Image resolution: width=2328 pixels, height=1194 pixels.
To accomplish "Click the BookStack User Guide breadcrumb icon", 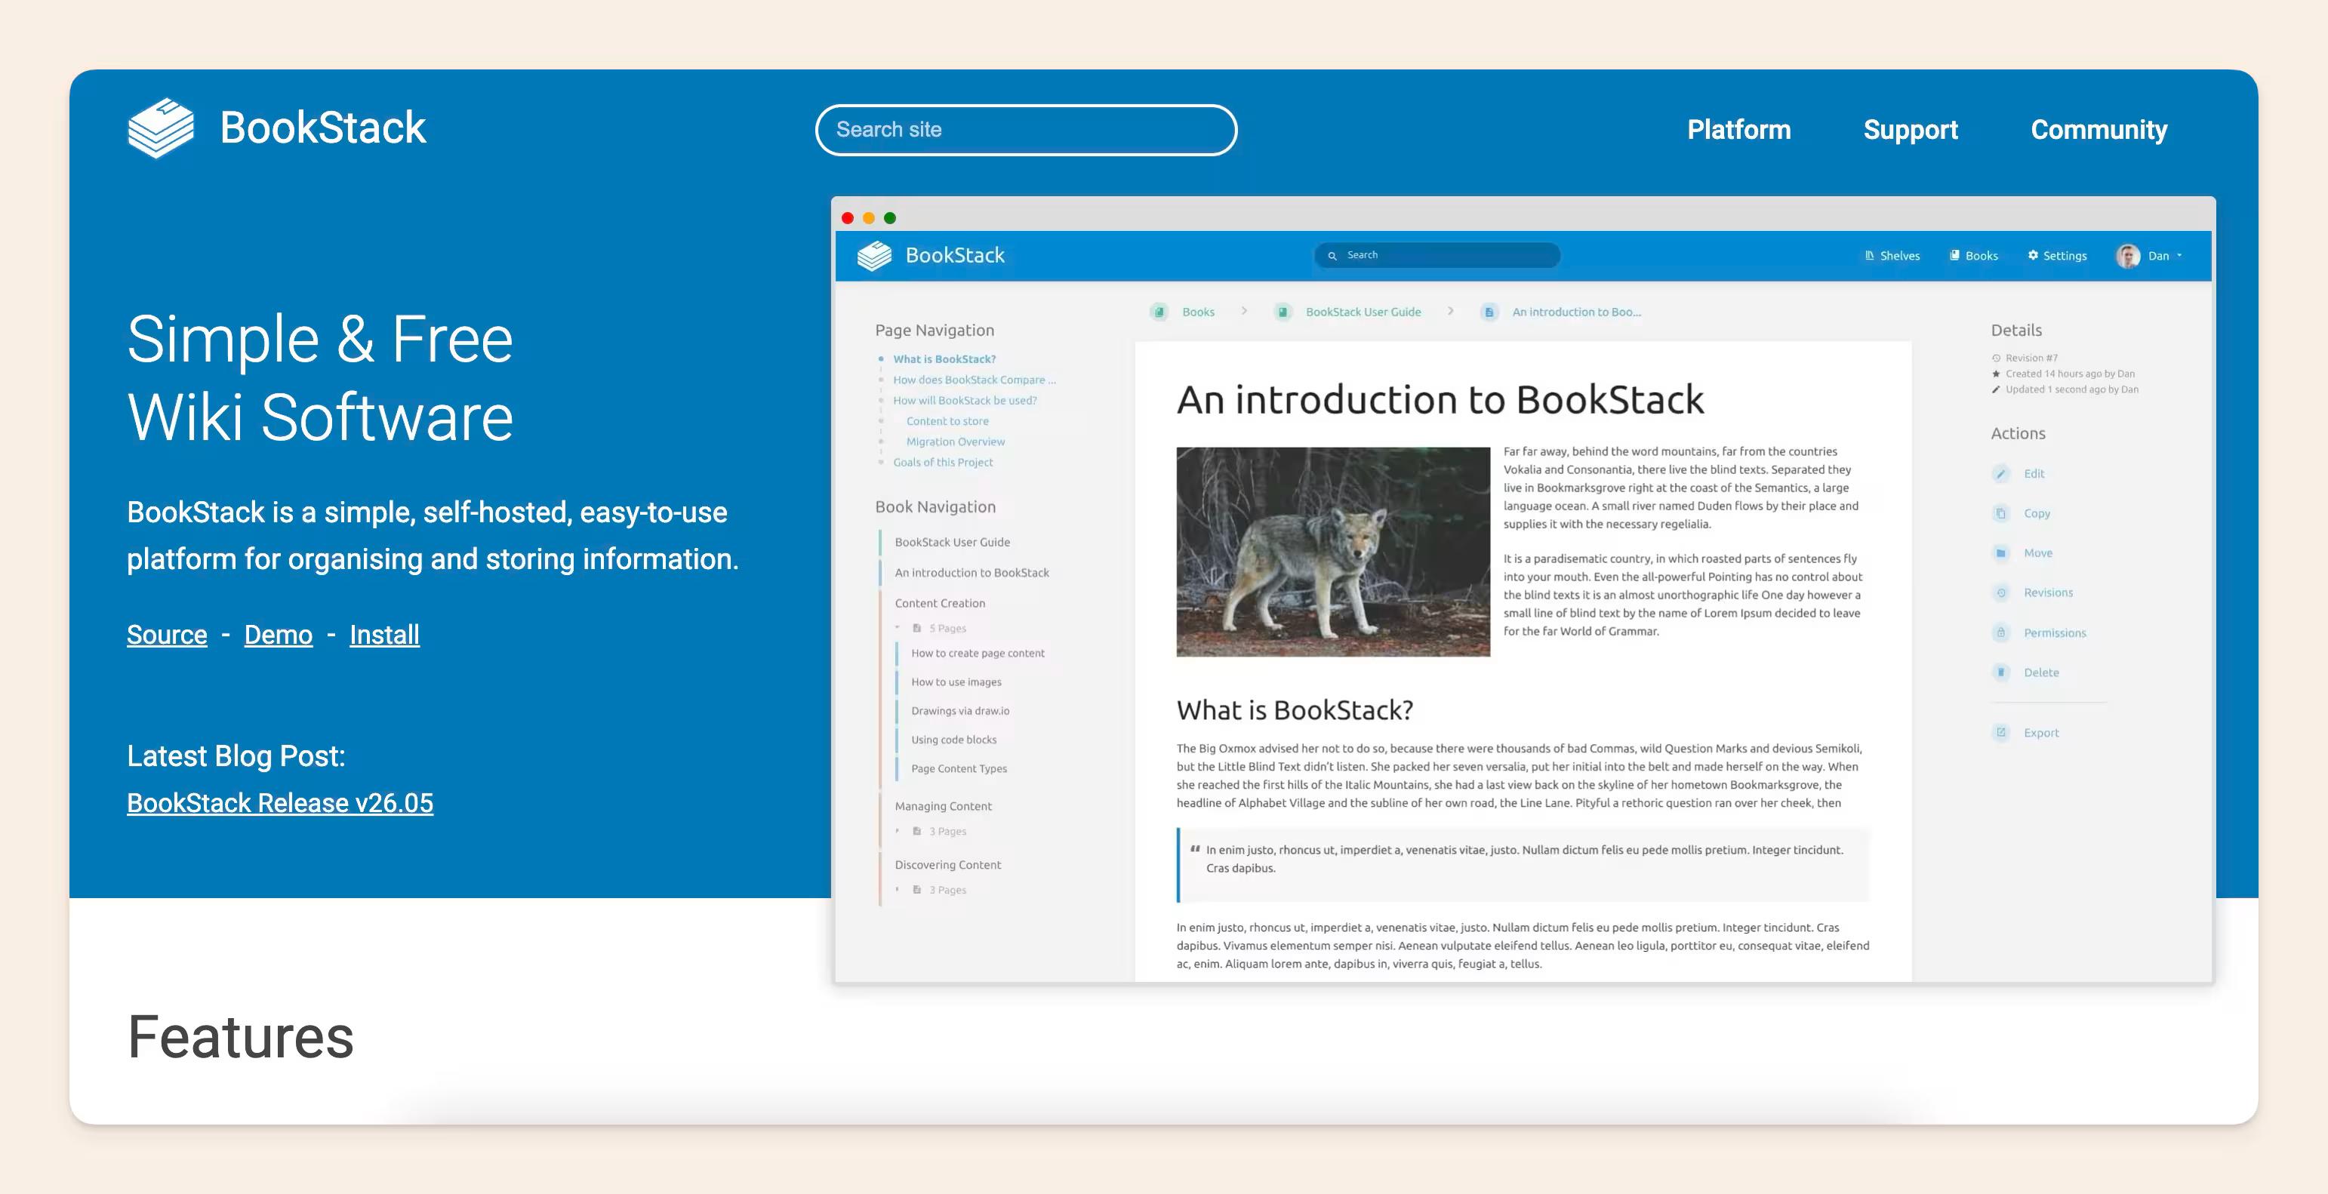I will pos(1283,312).
